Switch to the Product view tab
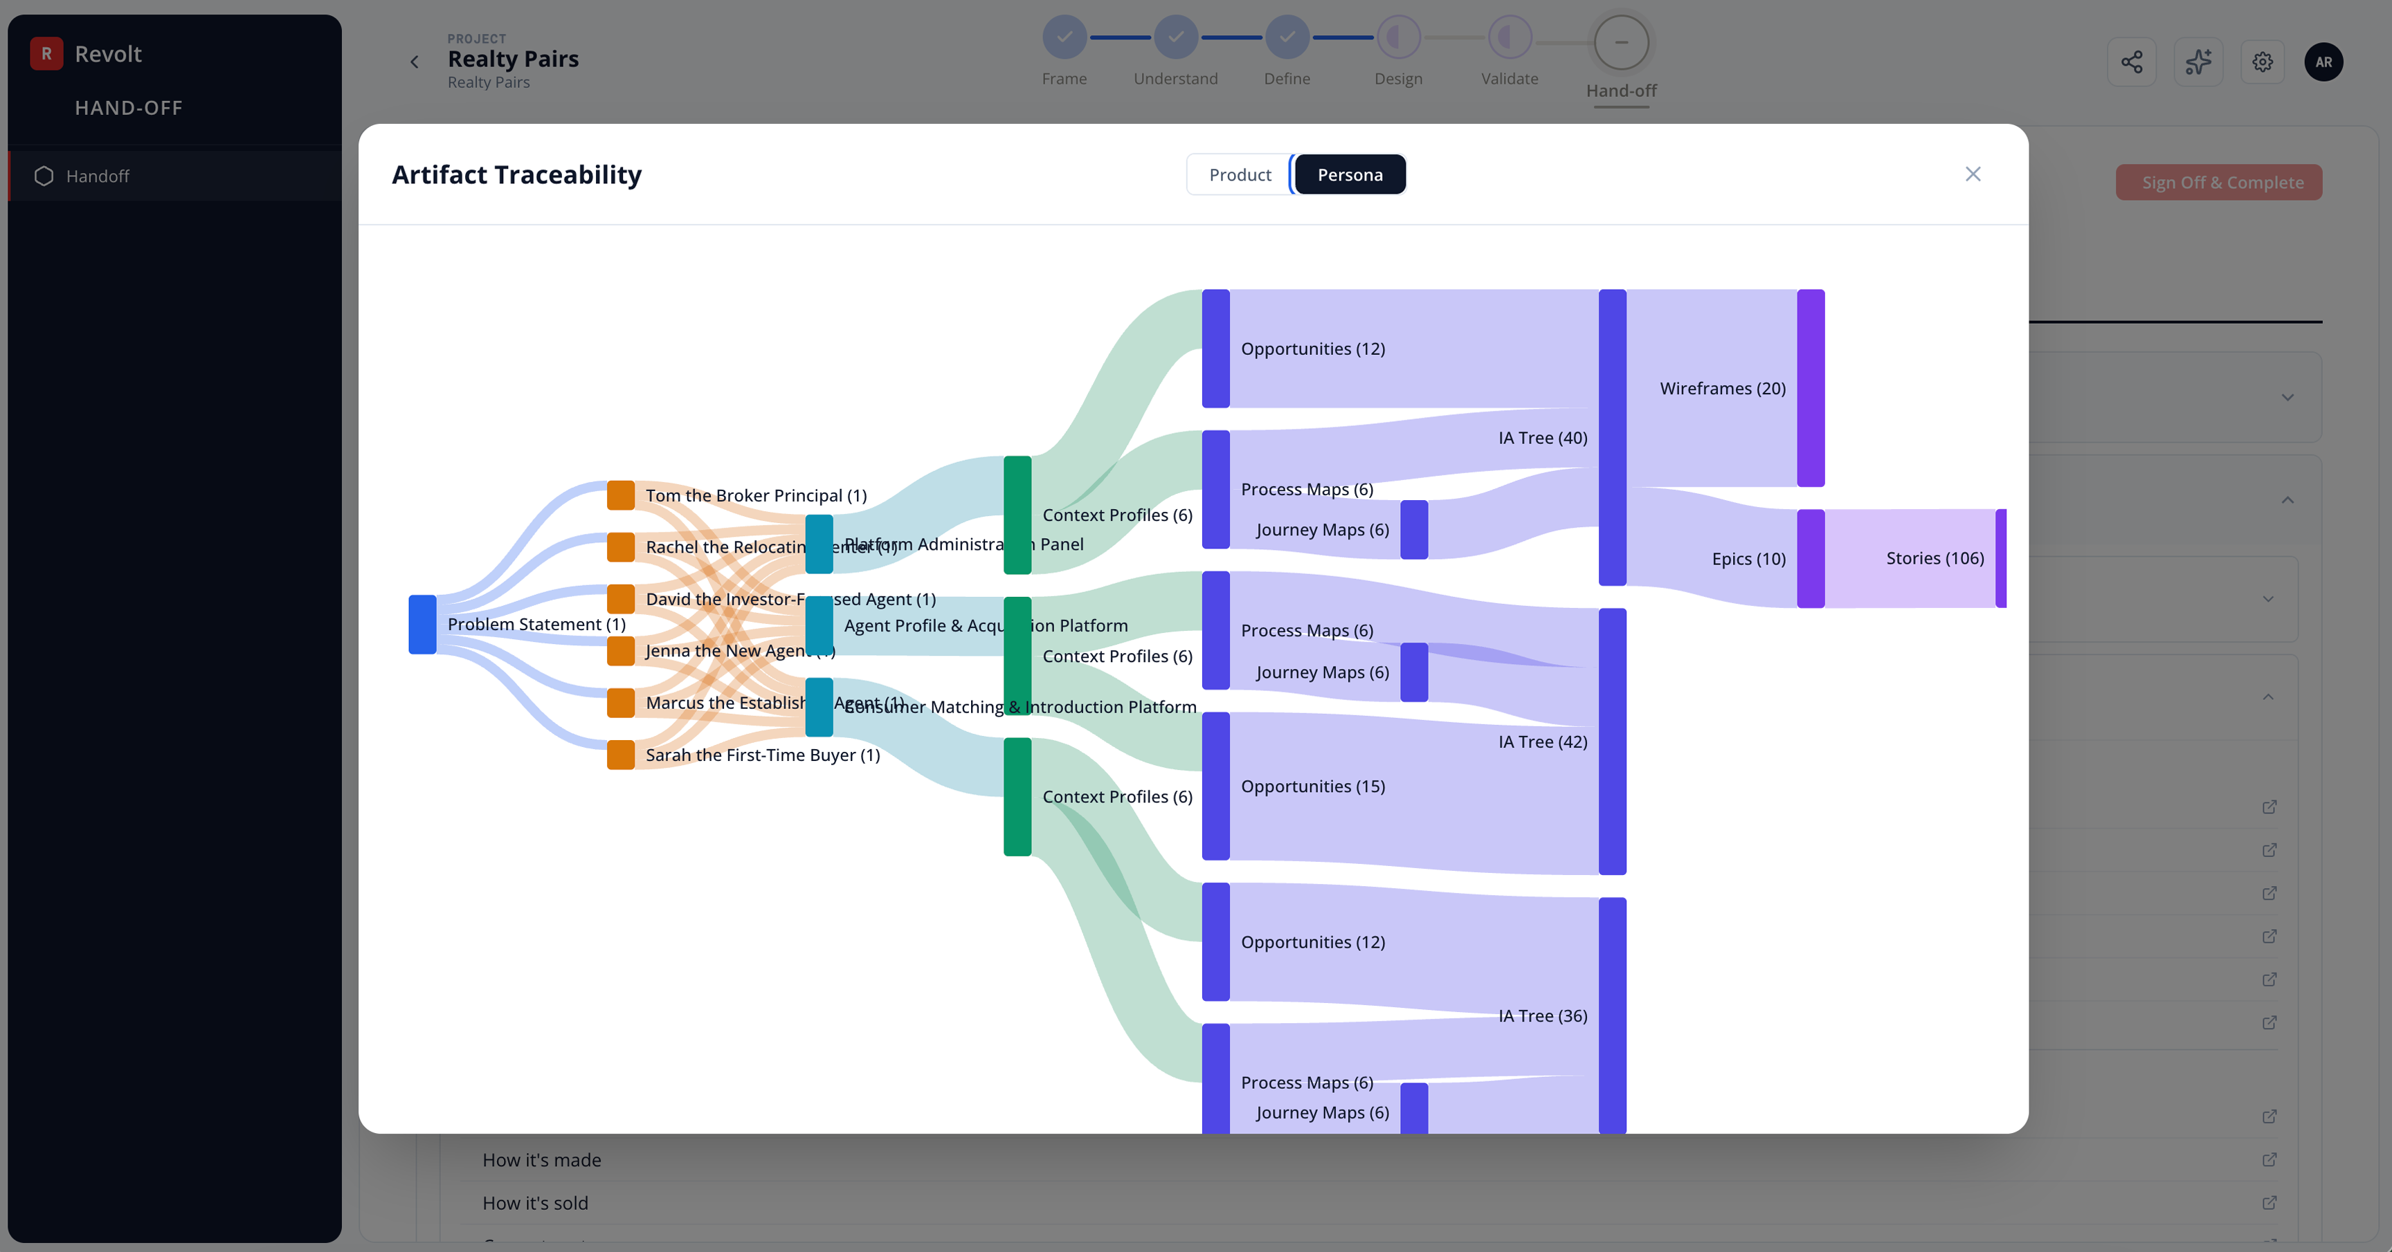The height and width of the screenshot is (1252, 2392). [x=1240, y=174]
